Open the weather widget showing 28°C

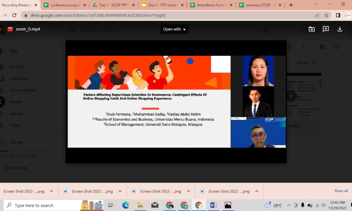click(273, 205)
